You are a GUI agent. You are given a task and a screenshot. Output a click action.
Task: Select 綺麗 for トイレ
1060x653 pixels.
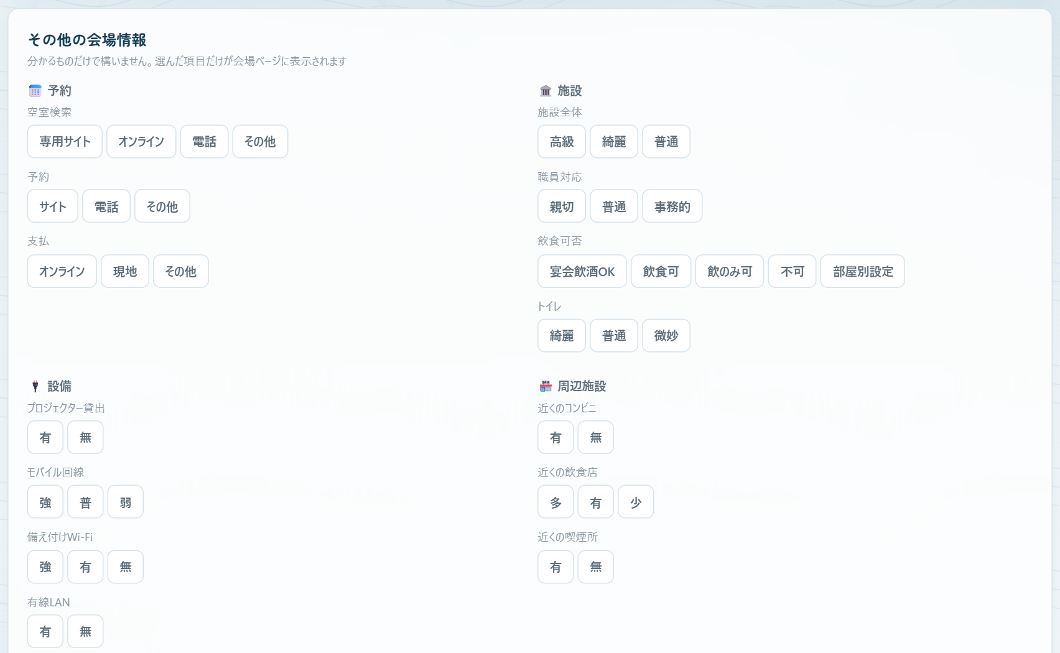[562, 336]
